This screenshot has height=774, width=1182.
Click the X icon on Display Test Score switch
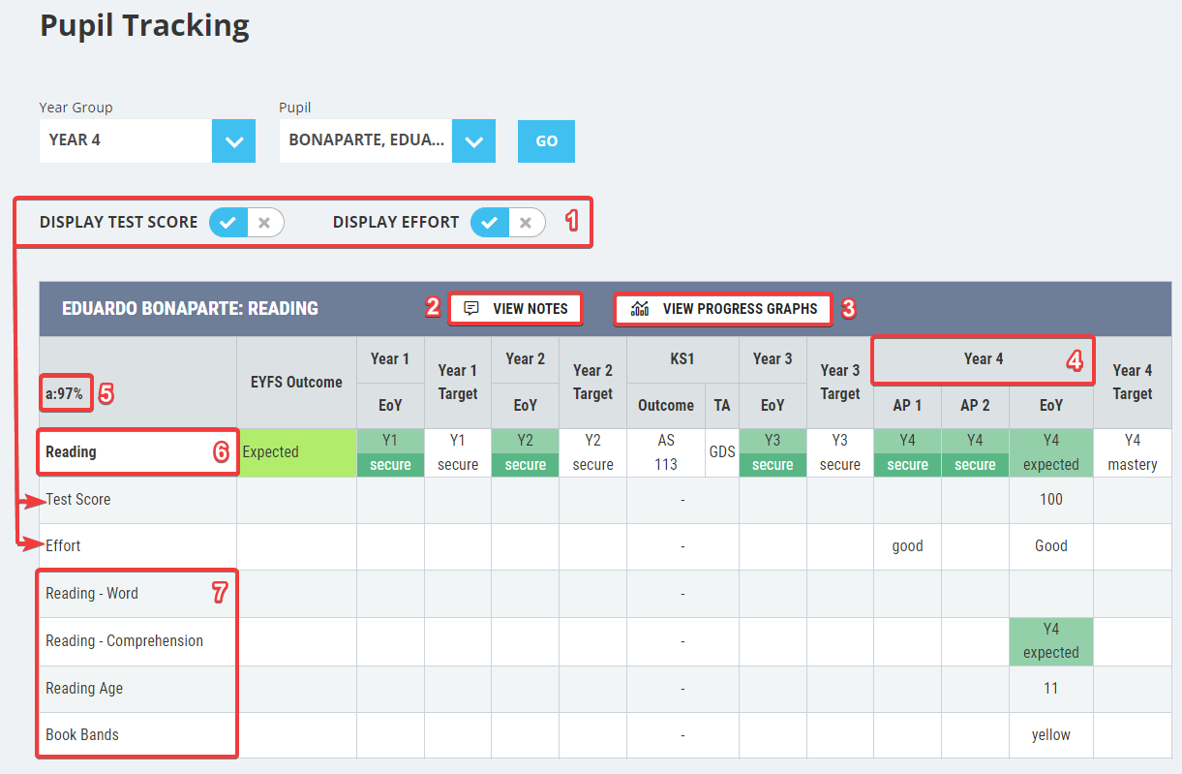point(263,222)
